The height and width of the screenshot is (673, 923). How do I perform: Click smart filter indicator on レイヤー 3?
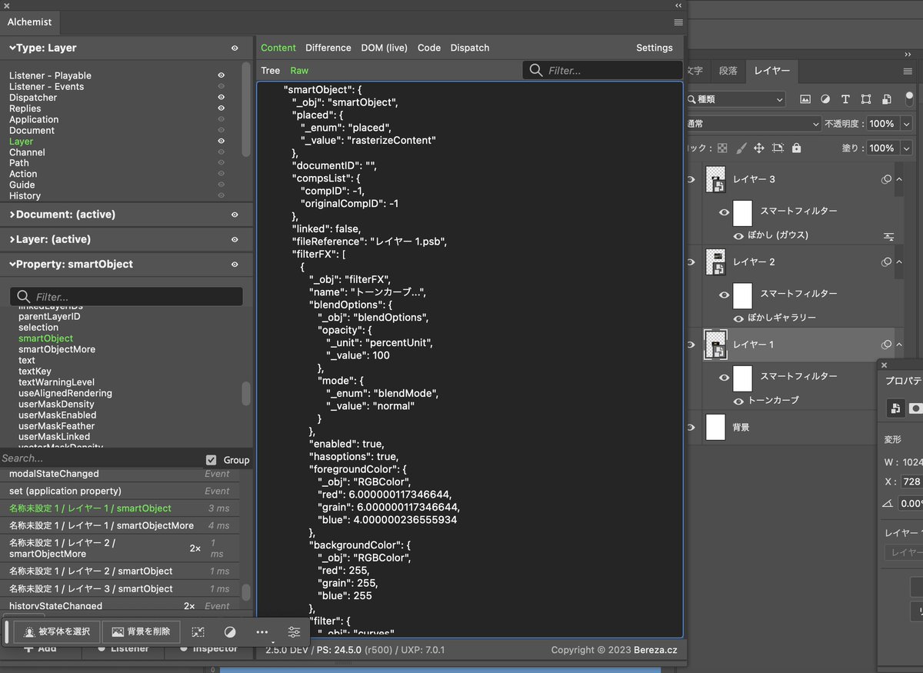click(x=886, y=179)
